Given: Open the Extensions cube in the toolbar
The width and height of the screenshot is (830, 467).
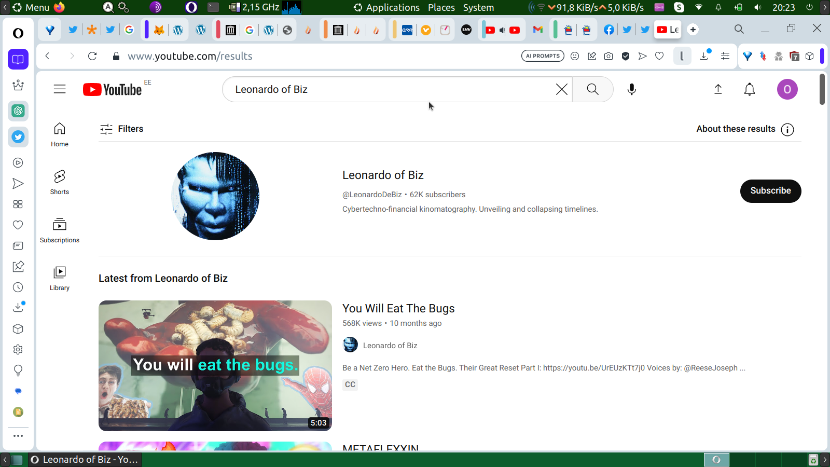Looking at the screenshot, I should [810, 56].
